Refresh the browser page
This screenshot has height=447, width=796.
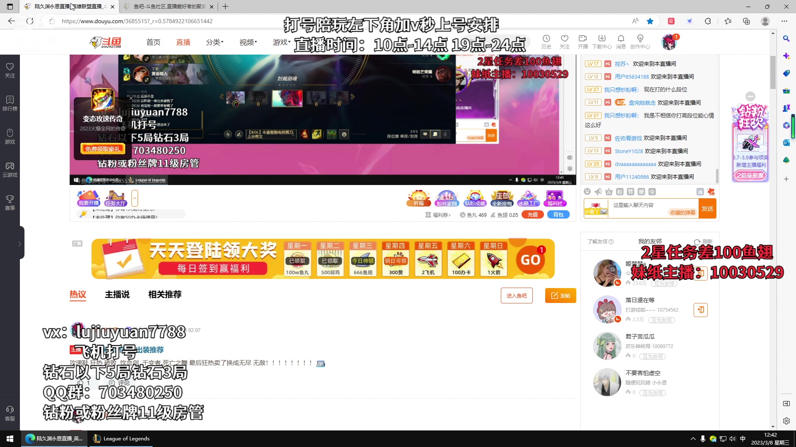click(30, 21)
